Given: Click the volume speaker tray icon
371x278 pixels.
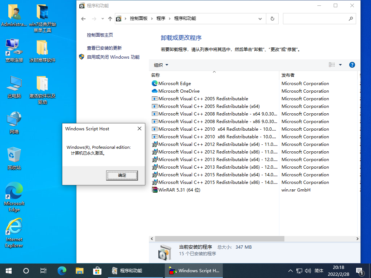Looking at the screenshot, I should [x=308, y=271].
